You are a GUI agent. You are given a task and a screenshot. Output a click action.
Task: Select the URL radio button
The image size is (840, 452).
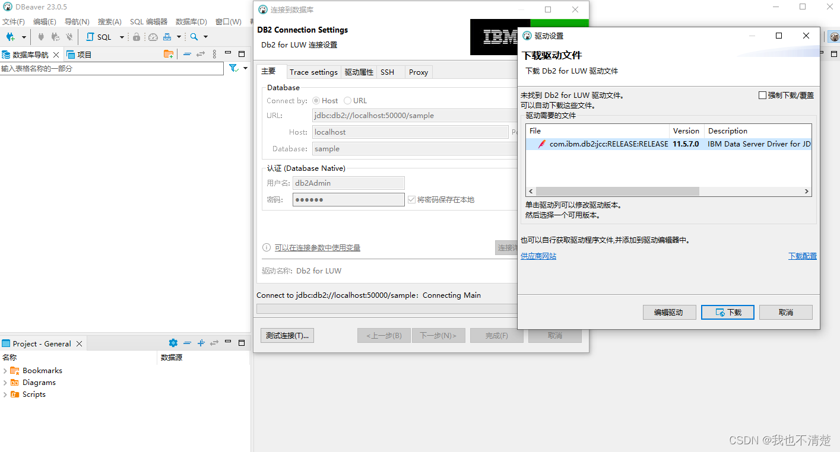click(347, 101)
